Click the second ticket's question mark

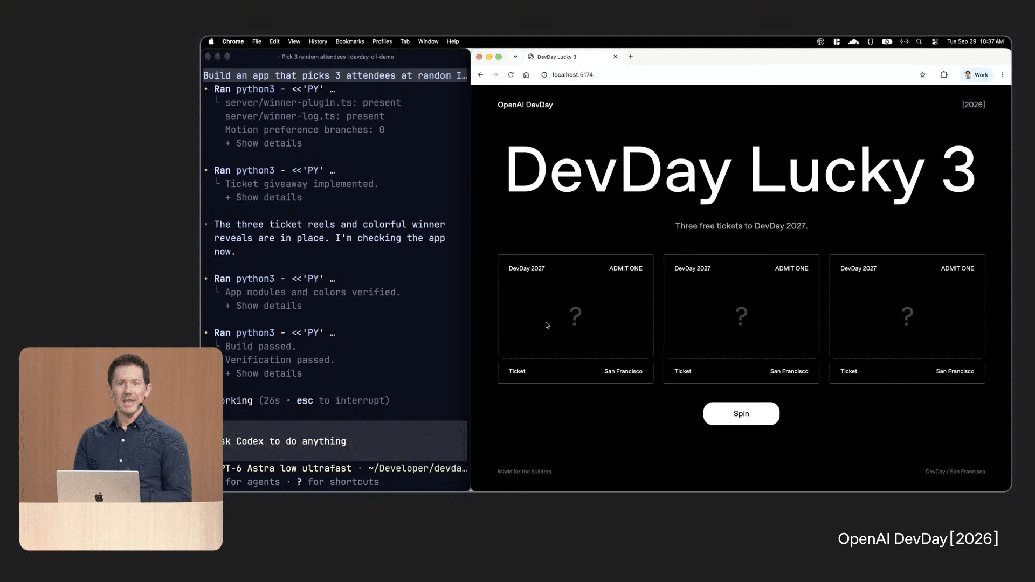click(x=741, y=316)
